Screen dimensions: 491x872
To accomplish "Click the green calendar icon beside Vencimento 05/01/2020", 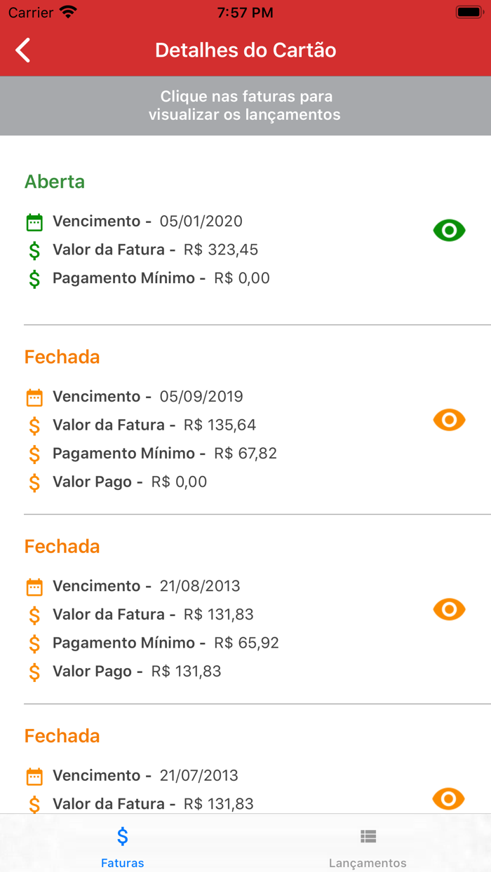I will [x=33, y=222].
